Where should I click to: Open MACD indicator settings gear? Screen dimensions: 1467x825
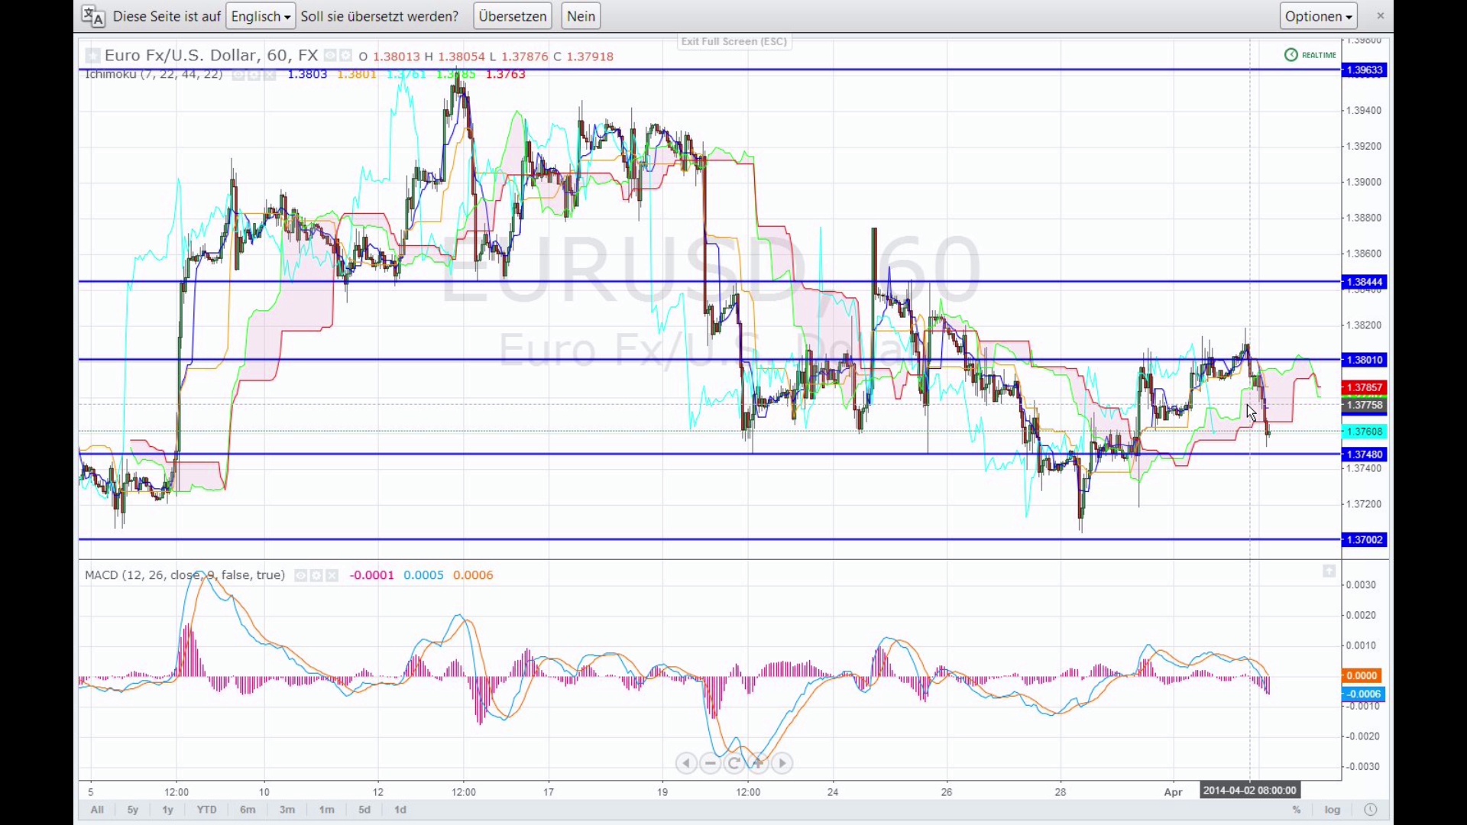click(x=316, y=576)
